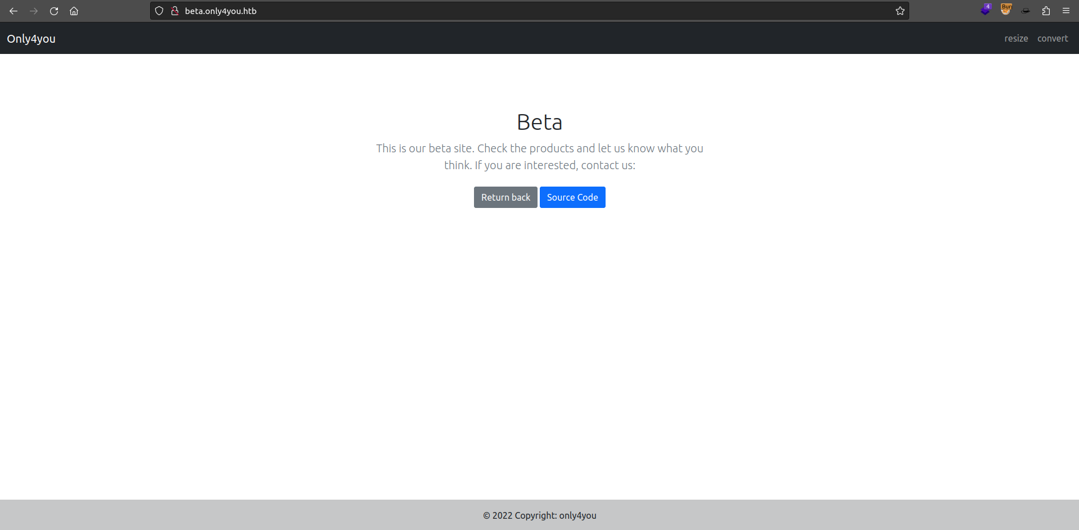
Task: Open the resize nav link
Action: pyautogui.click(x=1016, y=38)
